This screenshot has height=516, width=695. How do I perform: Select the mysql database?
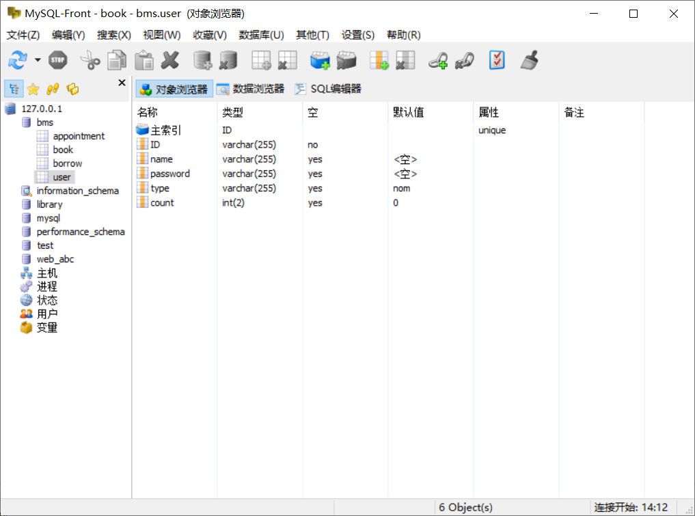coord(48,219)
